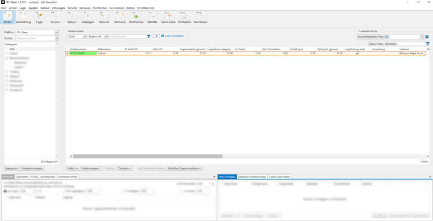Click the blue filter funnel beside article search

(x=149, y=37)
